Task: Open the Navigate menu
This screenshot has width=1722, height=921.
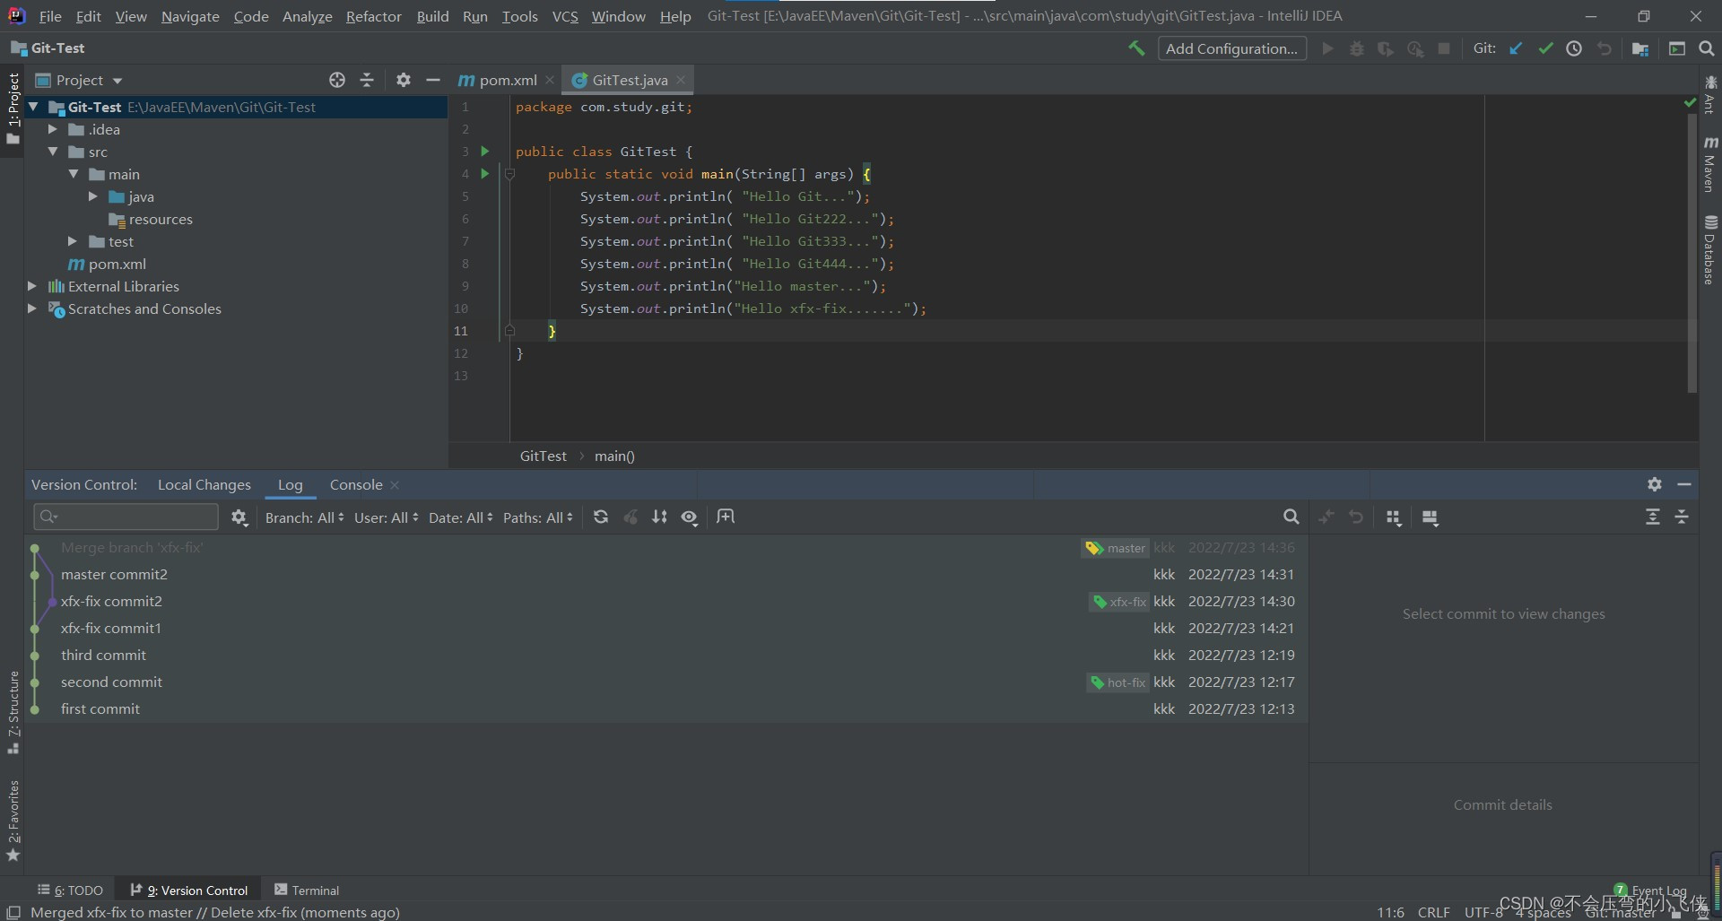Action: coord(190,16)
